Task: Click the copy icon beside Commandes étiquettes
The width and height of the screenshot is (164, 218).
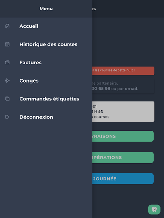Action: click(7, 99)
